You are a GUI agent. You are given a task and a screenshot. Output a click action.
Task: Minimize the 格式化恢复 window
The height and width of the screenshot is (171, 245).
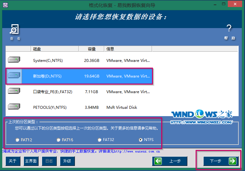coord(215,5)
